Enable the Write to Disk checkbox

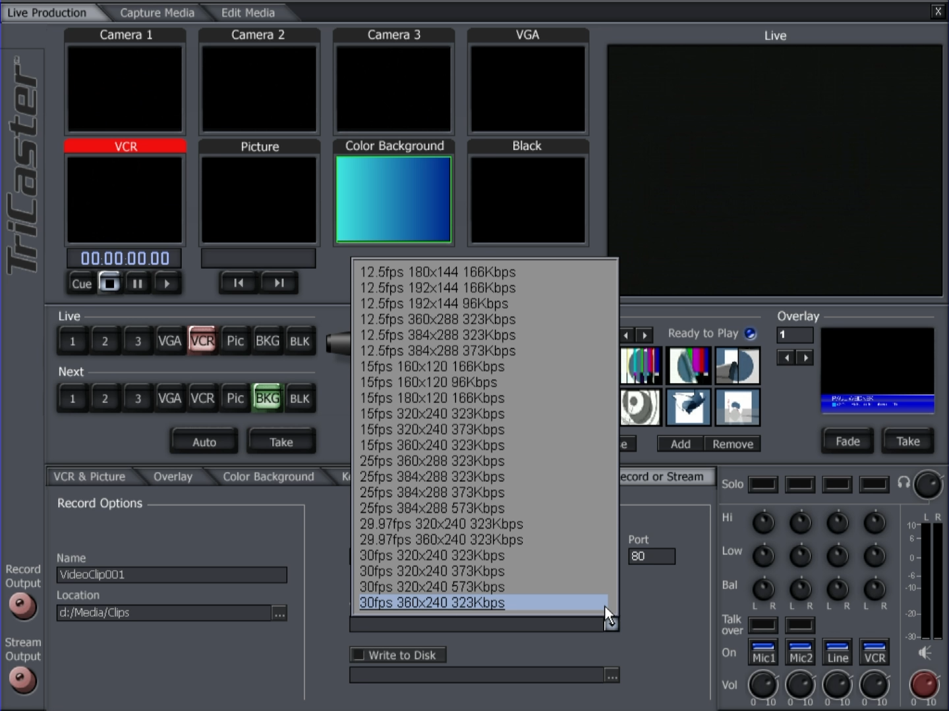[x=359, y=655]
